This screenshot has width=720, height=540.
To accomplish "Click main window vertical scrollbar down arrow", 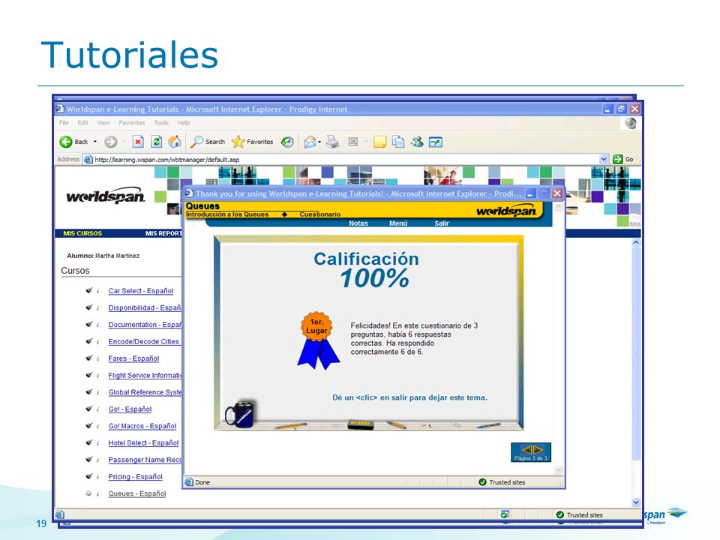I will click(636, 502).
